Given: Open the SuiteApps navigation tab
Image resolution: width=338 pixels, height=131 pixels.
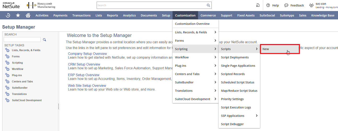Looking at the screenshot, I should coord(287,15).
